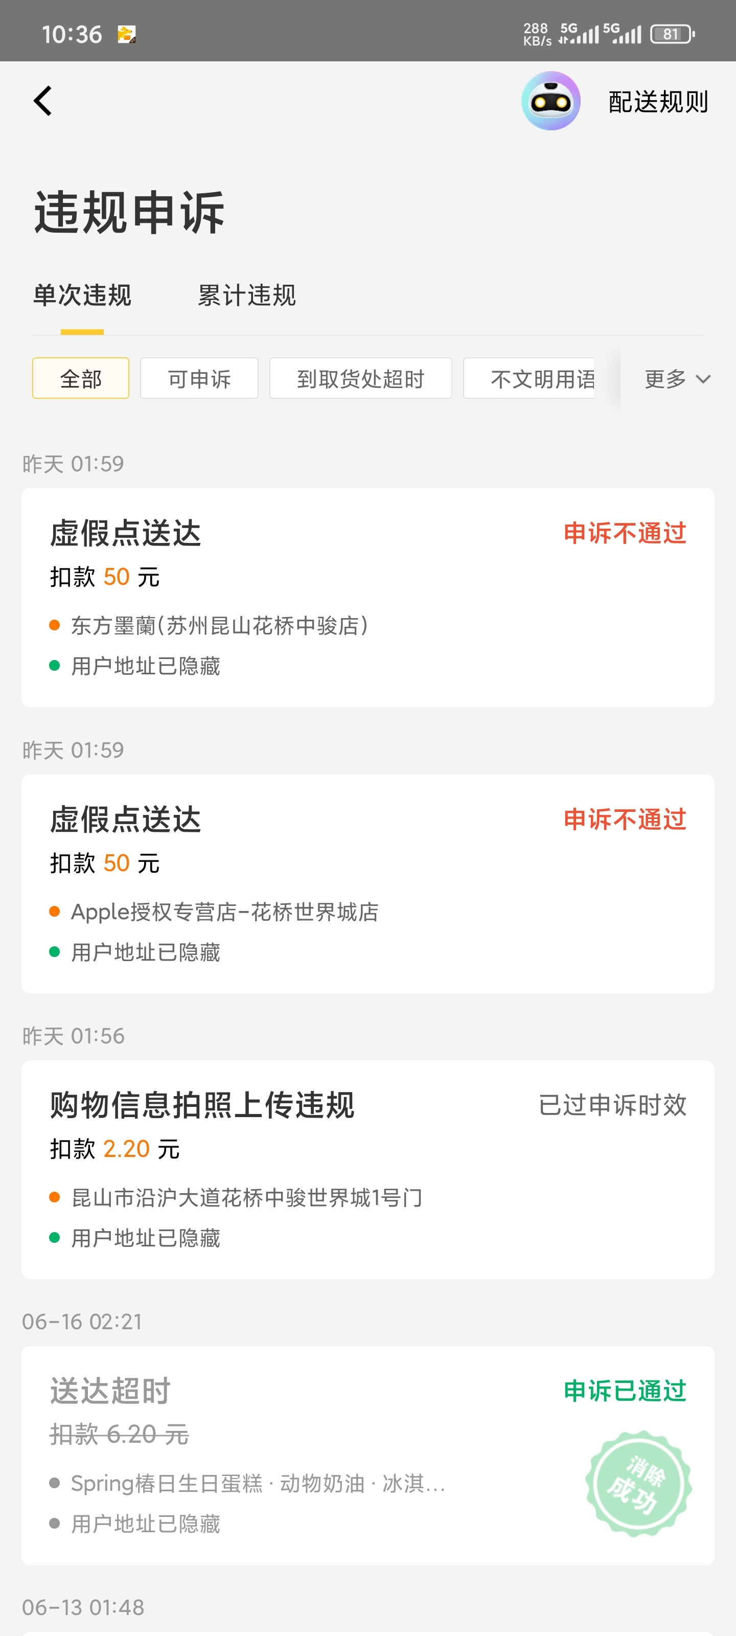The height and width of the screenshot is (1636, 736).
Task: Expand the 更多 filters dropdown
Action: click(677, 379)
